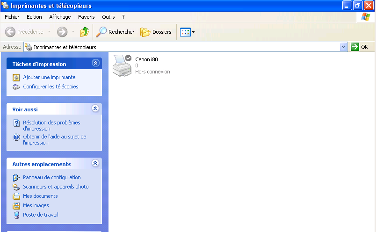Image resolution: width=376 pixels, height=232 pixels.
Task: Open the ? help menu
Action: tap(123, 17)
